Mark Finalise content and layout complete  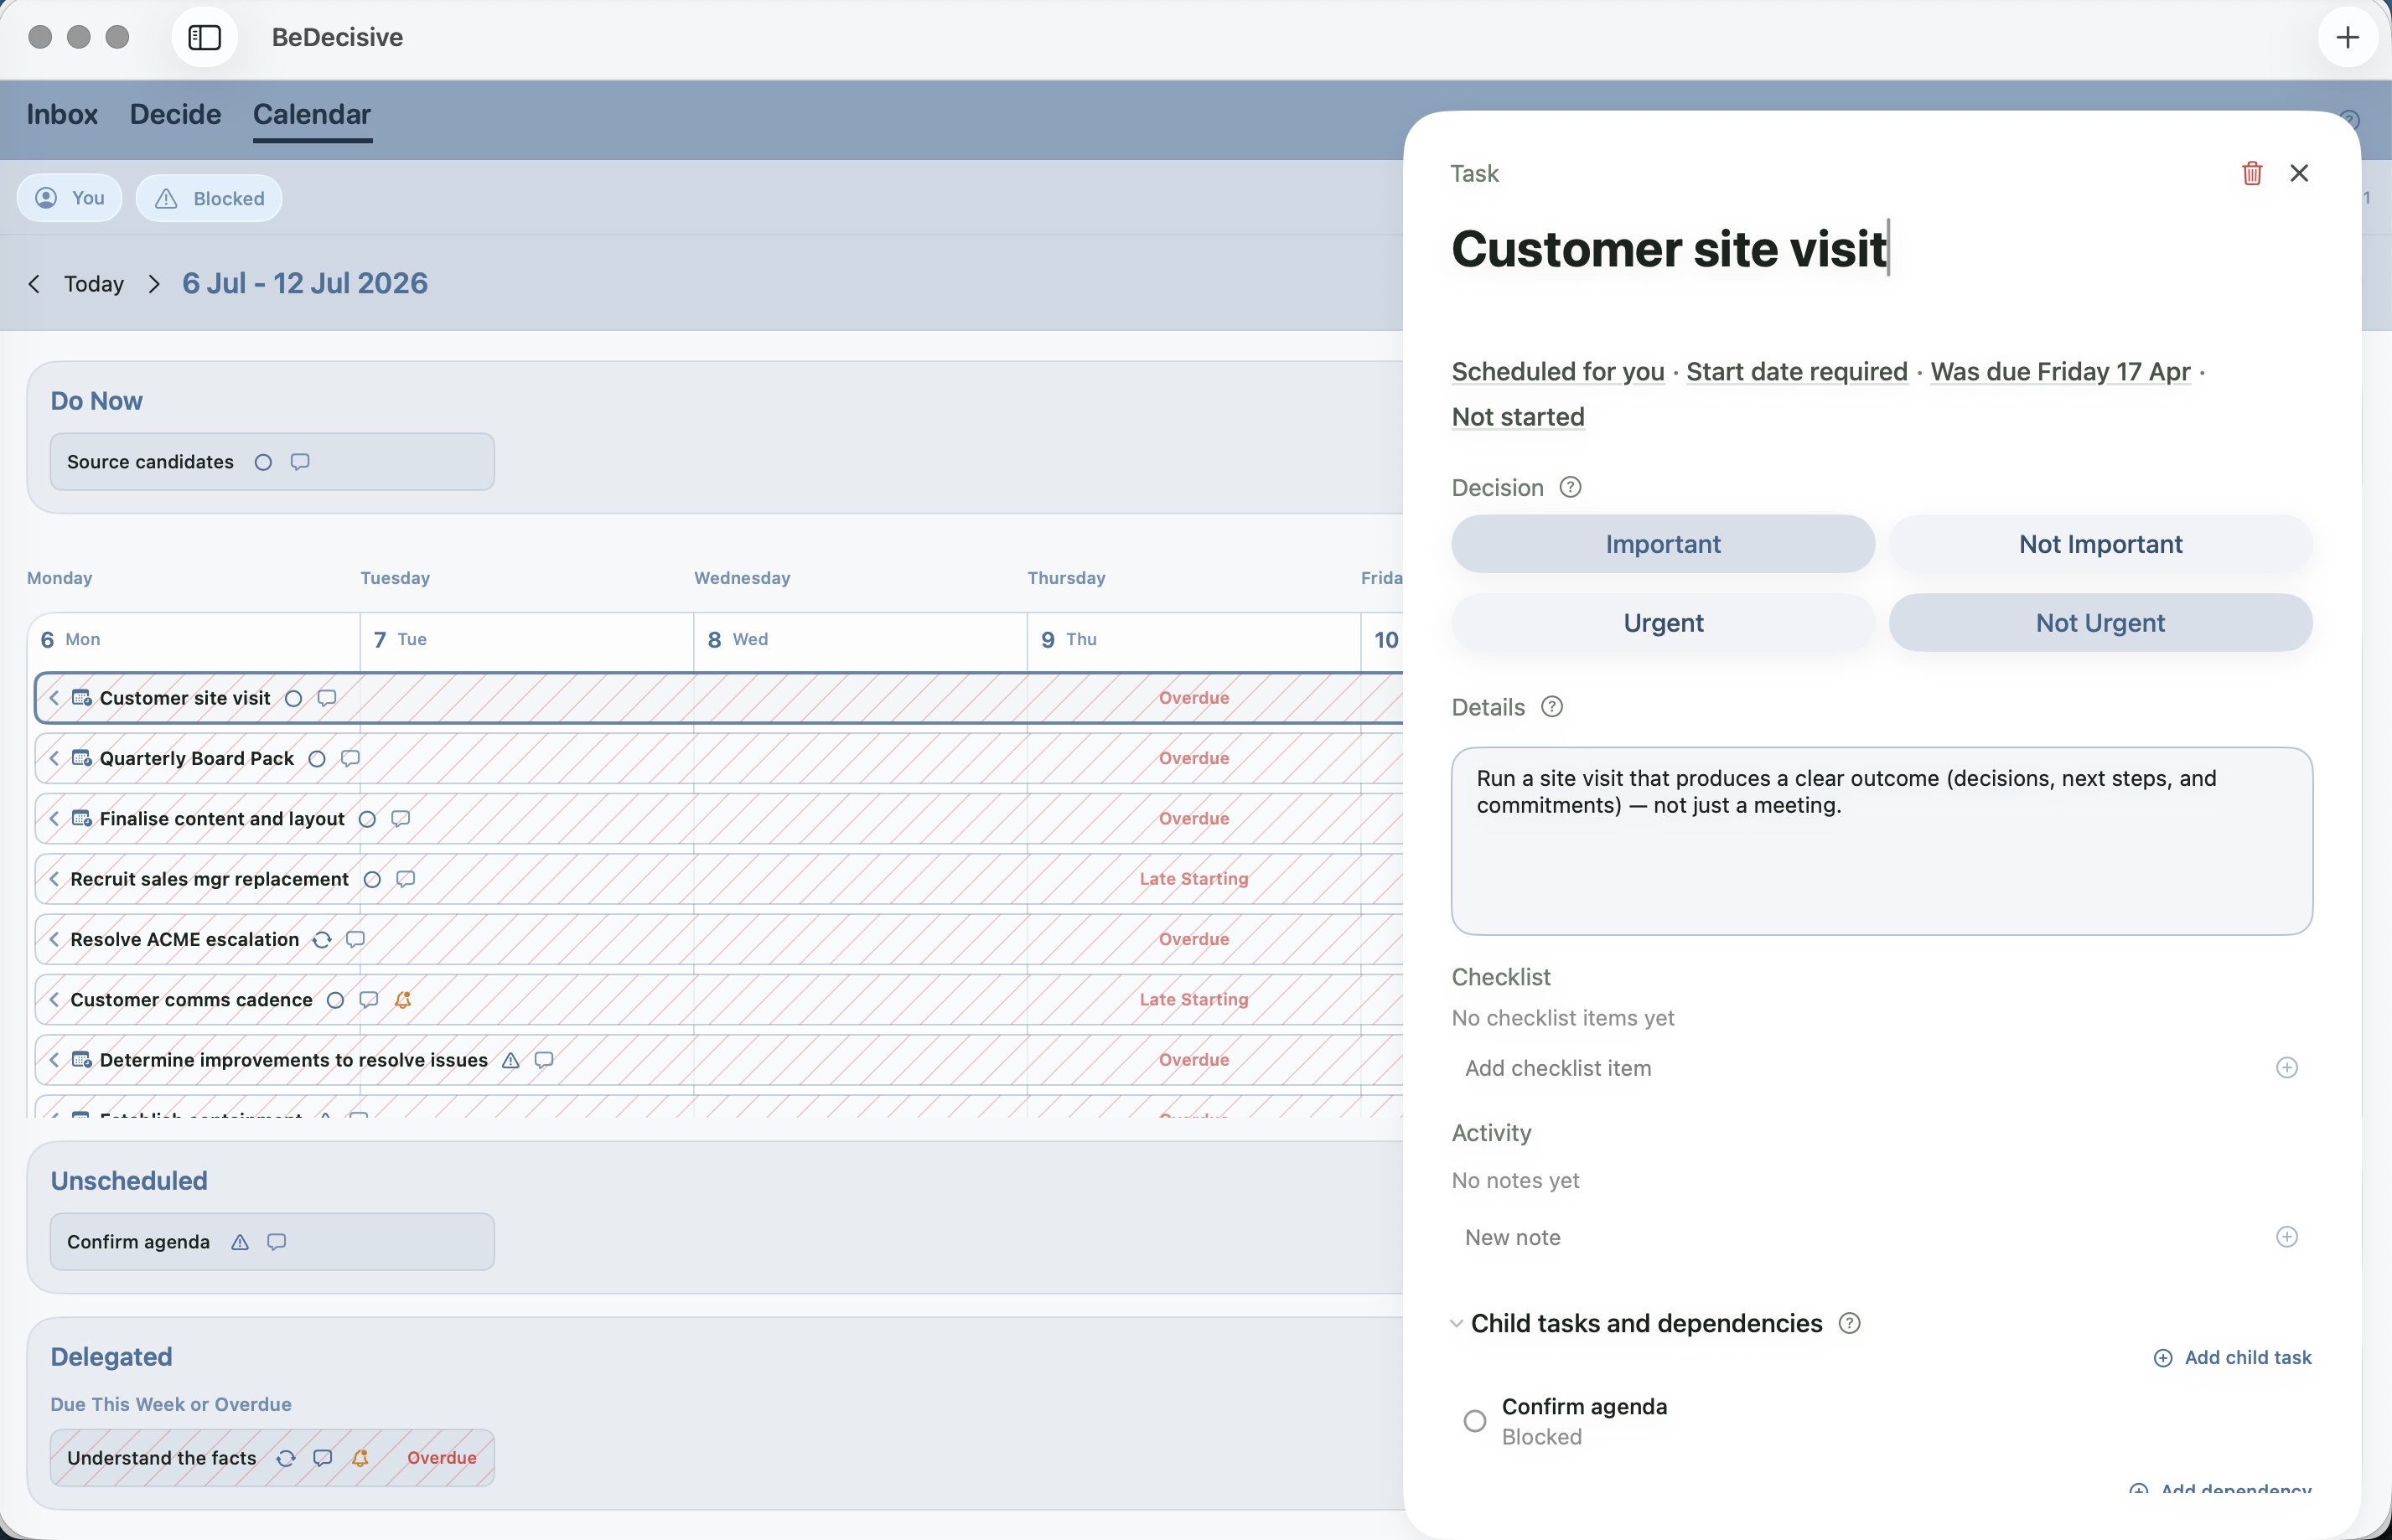(x=367, y=819)
